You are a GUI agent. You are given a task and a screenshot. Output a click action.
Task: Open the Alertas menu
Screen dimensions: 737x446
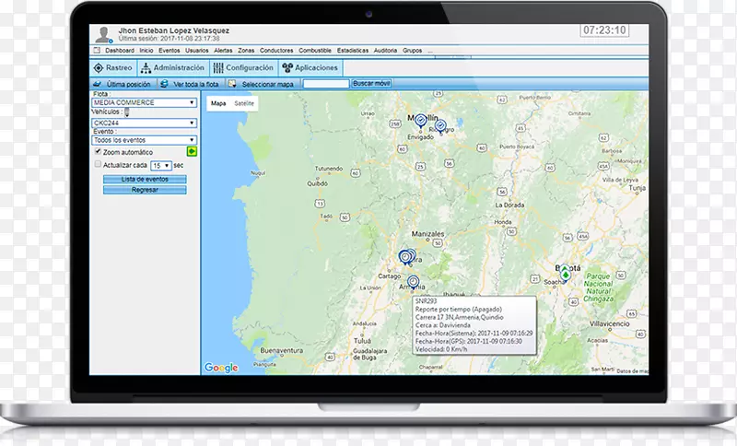223,51
